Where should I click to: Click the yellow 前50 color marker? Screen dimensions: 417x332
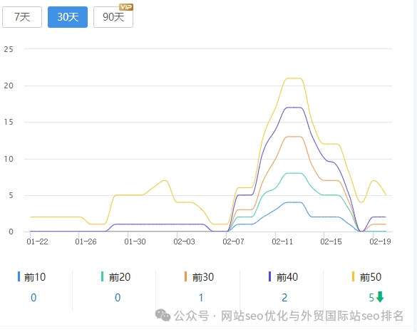[353, 276]
